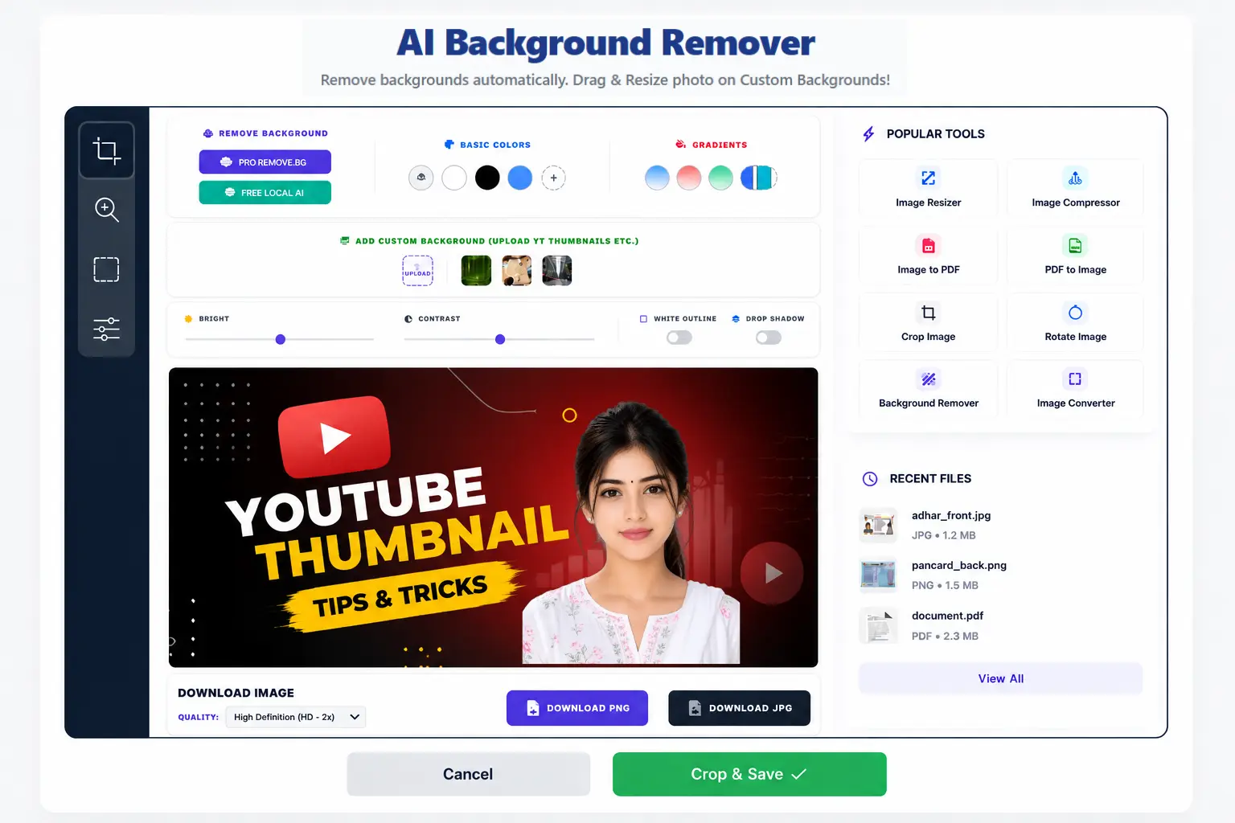1235x823 pixels.
Task: Click the document.pdf file thumbnail
Action: click(879, 626)
